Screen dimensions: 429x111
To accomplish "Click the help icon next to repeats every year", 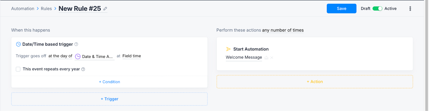I will tap(83, 69).
